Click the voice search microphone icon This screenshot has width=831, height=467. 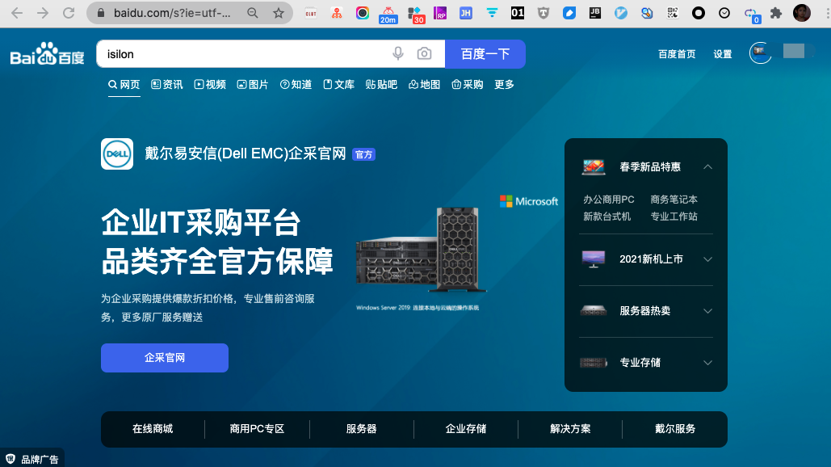pyautogui.click(x=398, y=54)
